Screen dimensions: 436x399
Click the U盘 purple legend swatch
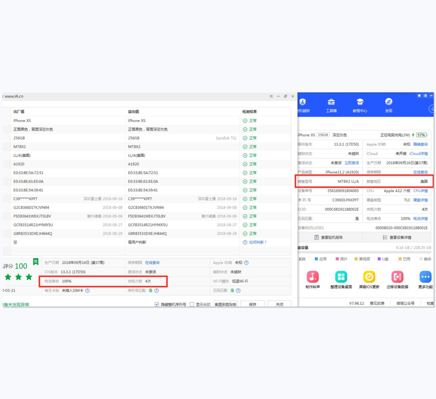pyautogui.click(x=379, y=259)
